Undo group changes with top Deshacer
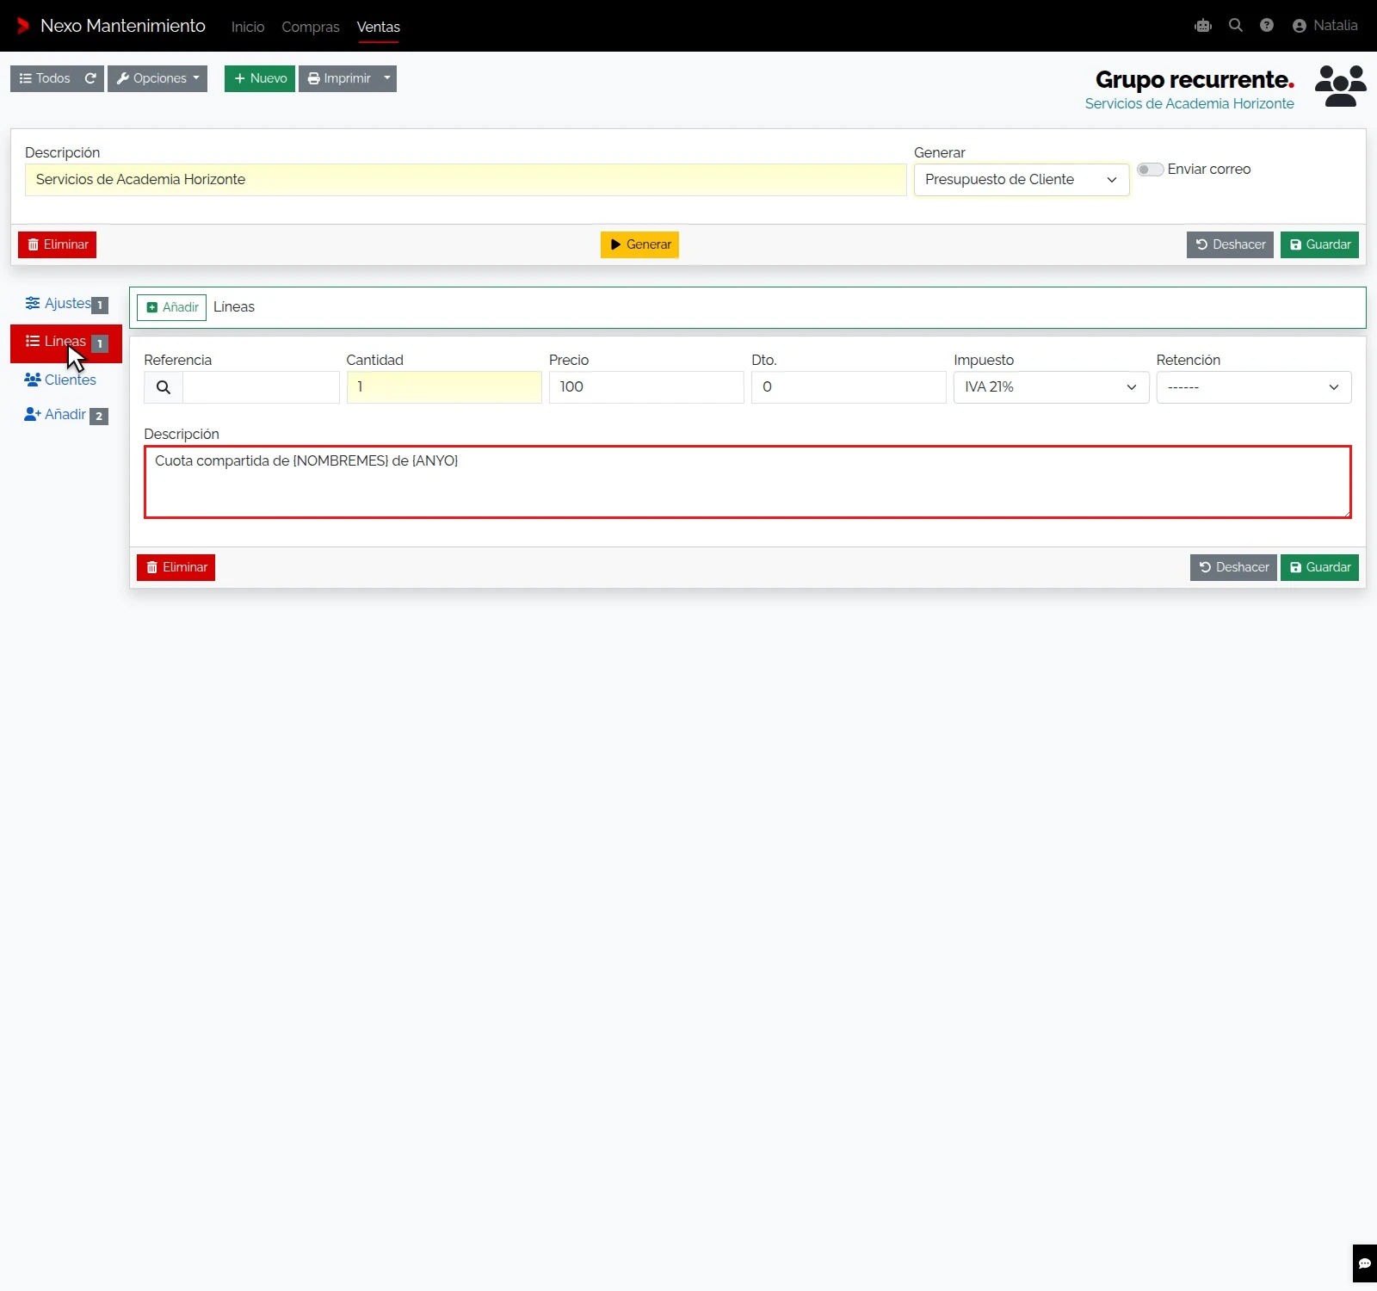 pyautogui.click(x=1230, y=244)
